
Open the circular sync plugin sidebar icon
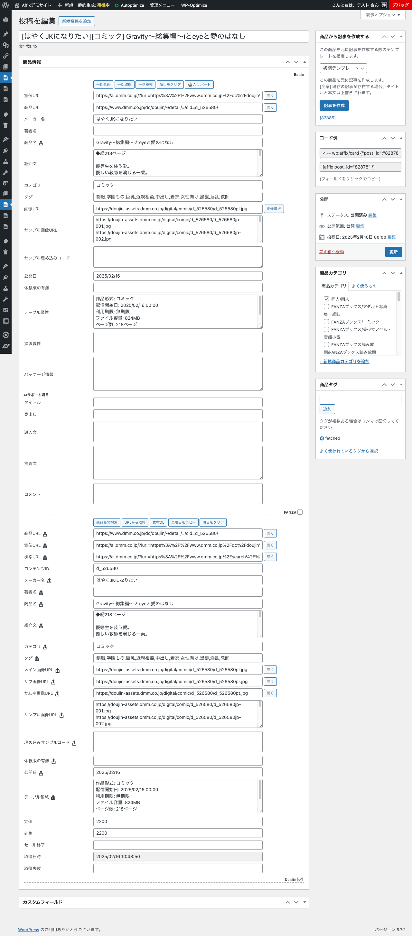(5, 335)
